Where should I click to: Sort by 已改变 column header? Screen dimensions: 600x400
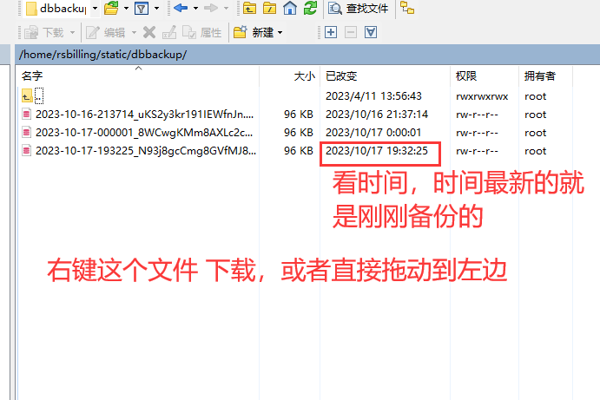[340, 76]
